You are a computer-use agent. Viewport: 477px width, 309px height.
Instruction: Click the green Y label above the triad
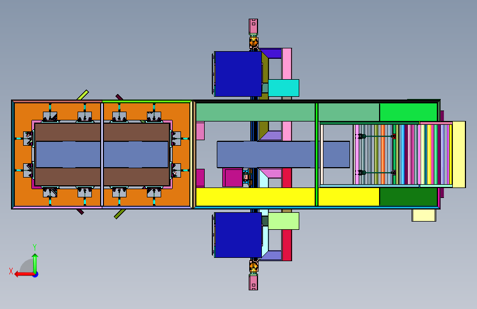coord(35,247)
